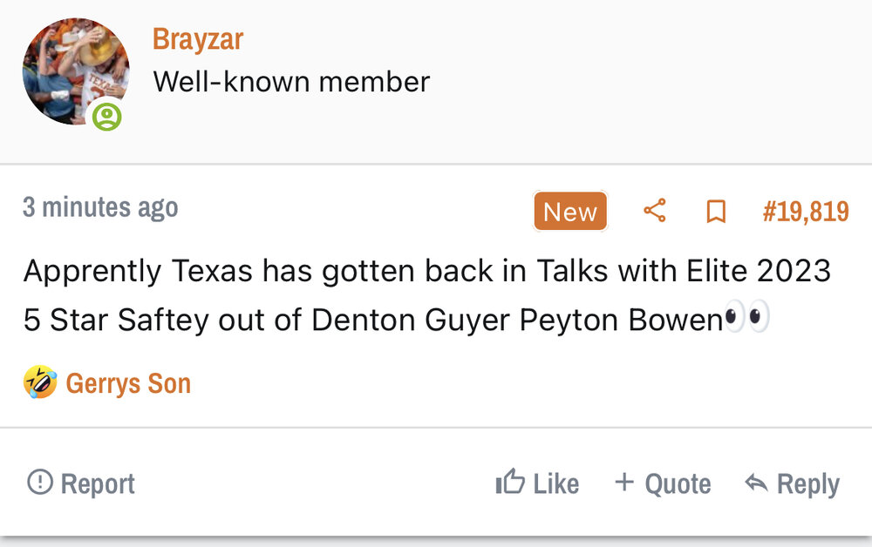Click the orange New badge
Image resolution: width=872 pixels, height=547 pixels.
570,212
